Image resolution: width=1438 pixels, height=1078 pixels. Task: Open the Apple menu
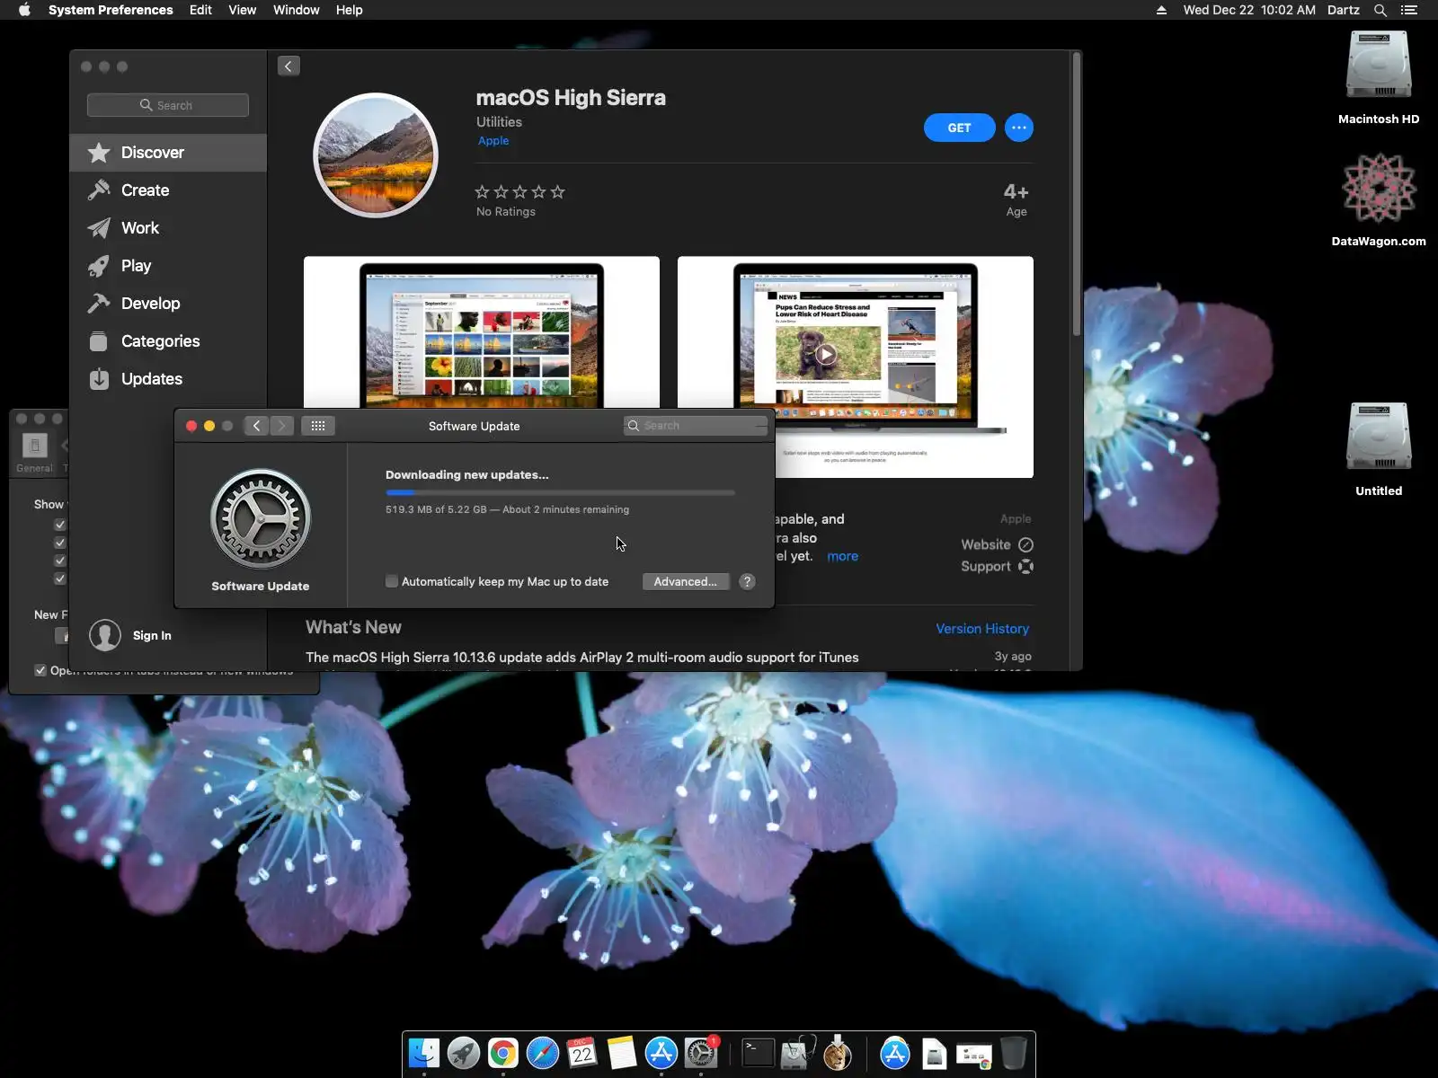click(24, 10)
